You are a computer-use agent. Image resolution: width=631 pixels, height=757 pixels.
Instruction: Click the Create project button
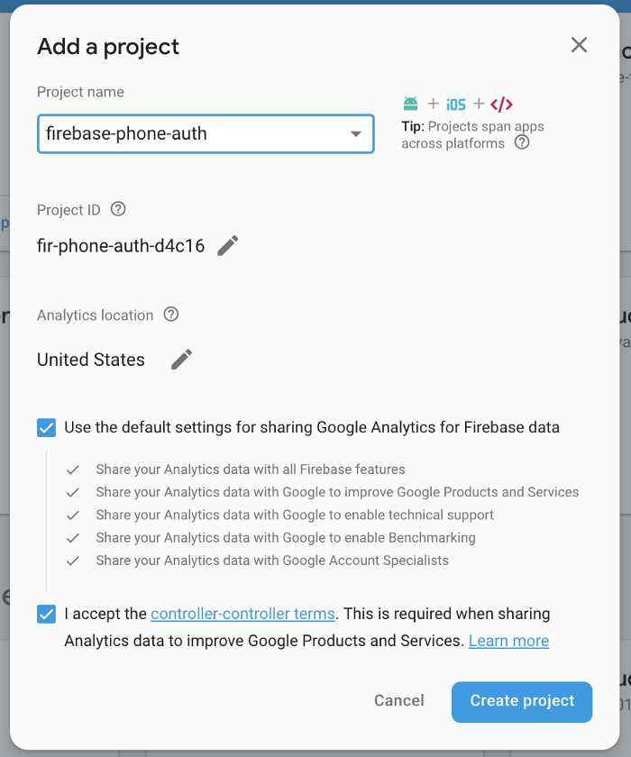pyautogui.click(x=521, y=701)
